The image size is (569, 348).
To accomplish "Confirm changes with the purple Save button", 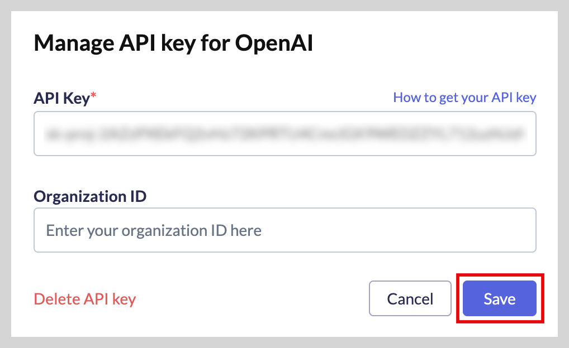I will click(499, 298).
